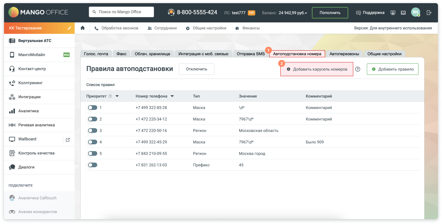This screenshot has height=224, width=442.
Task: Open the Обработка звонков menu
Action: click(x=116, y=28)
